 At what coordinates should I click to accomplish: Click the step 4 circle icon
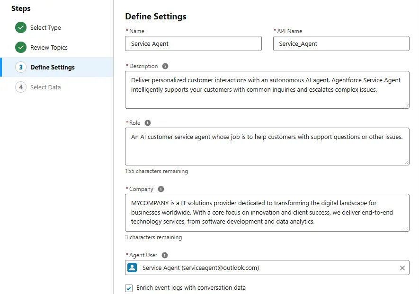pyautogui.click(x=20, y=87)
